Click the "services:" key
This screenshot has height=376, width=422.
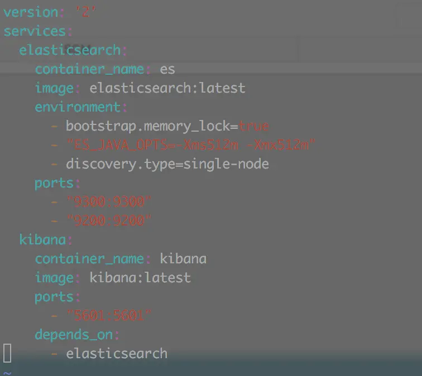point(38,31)
